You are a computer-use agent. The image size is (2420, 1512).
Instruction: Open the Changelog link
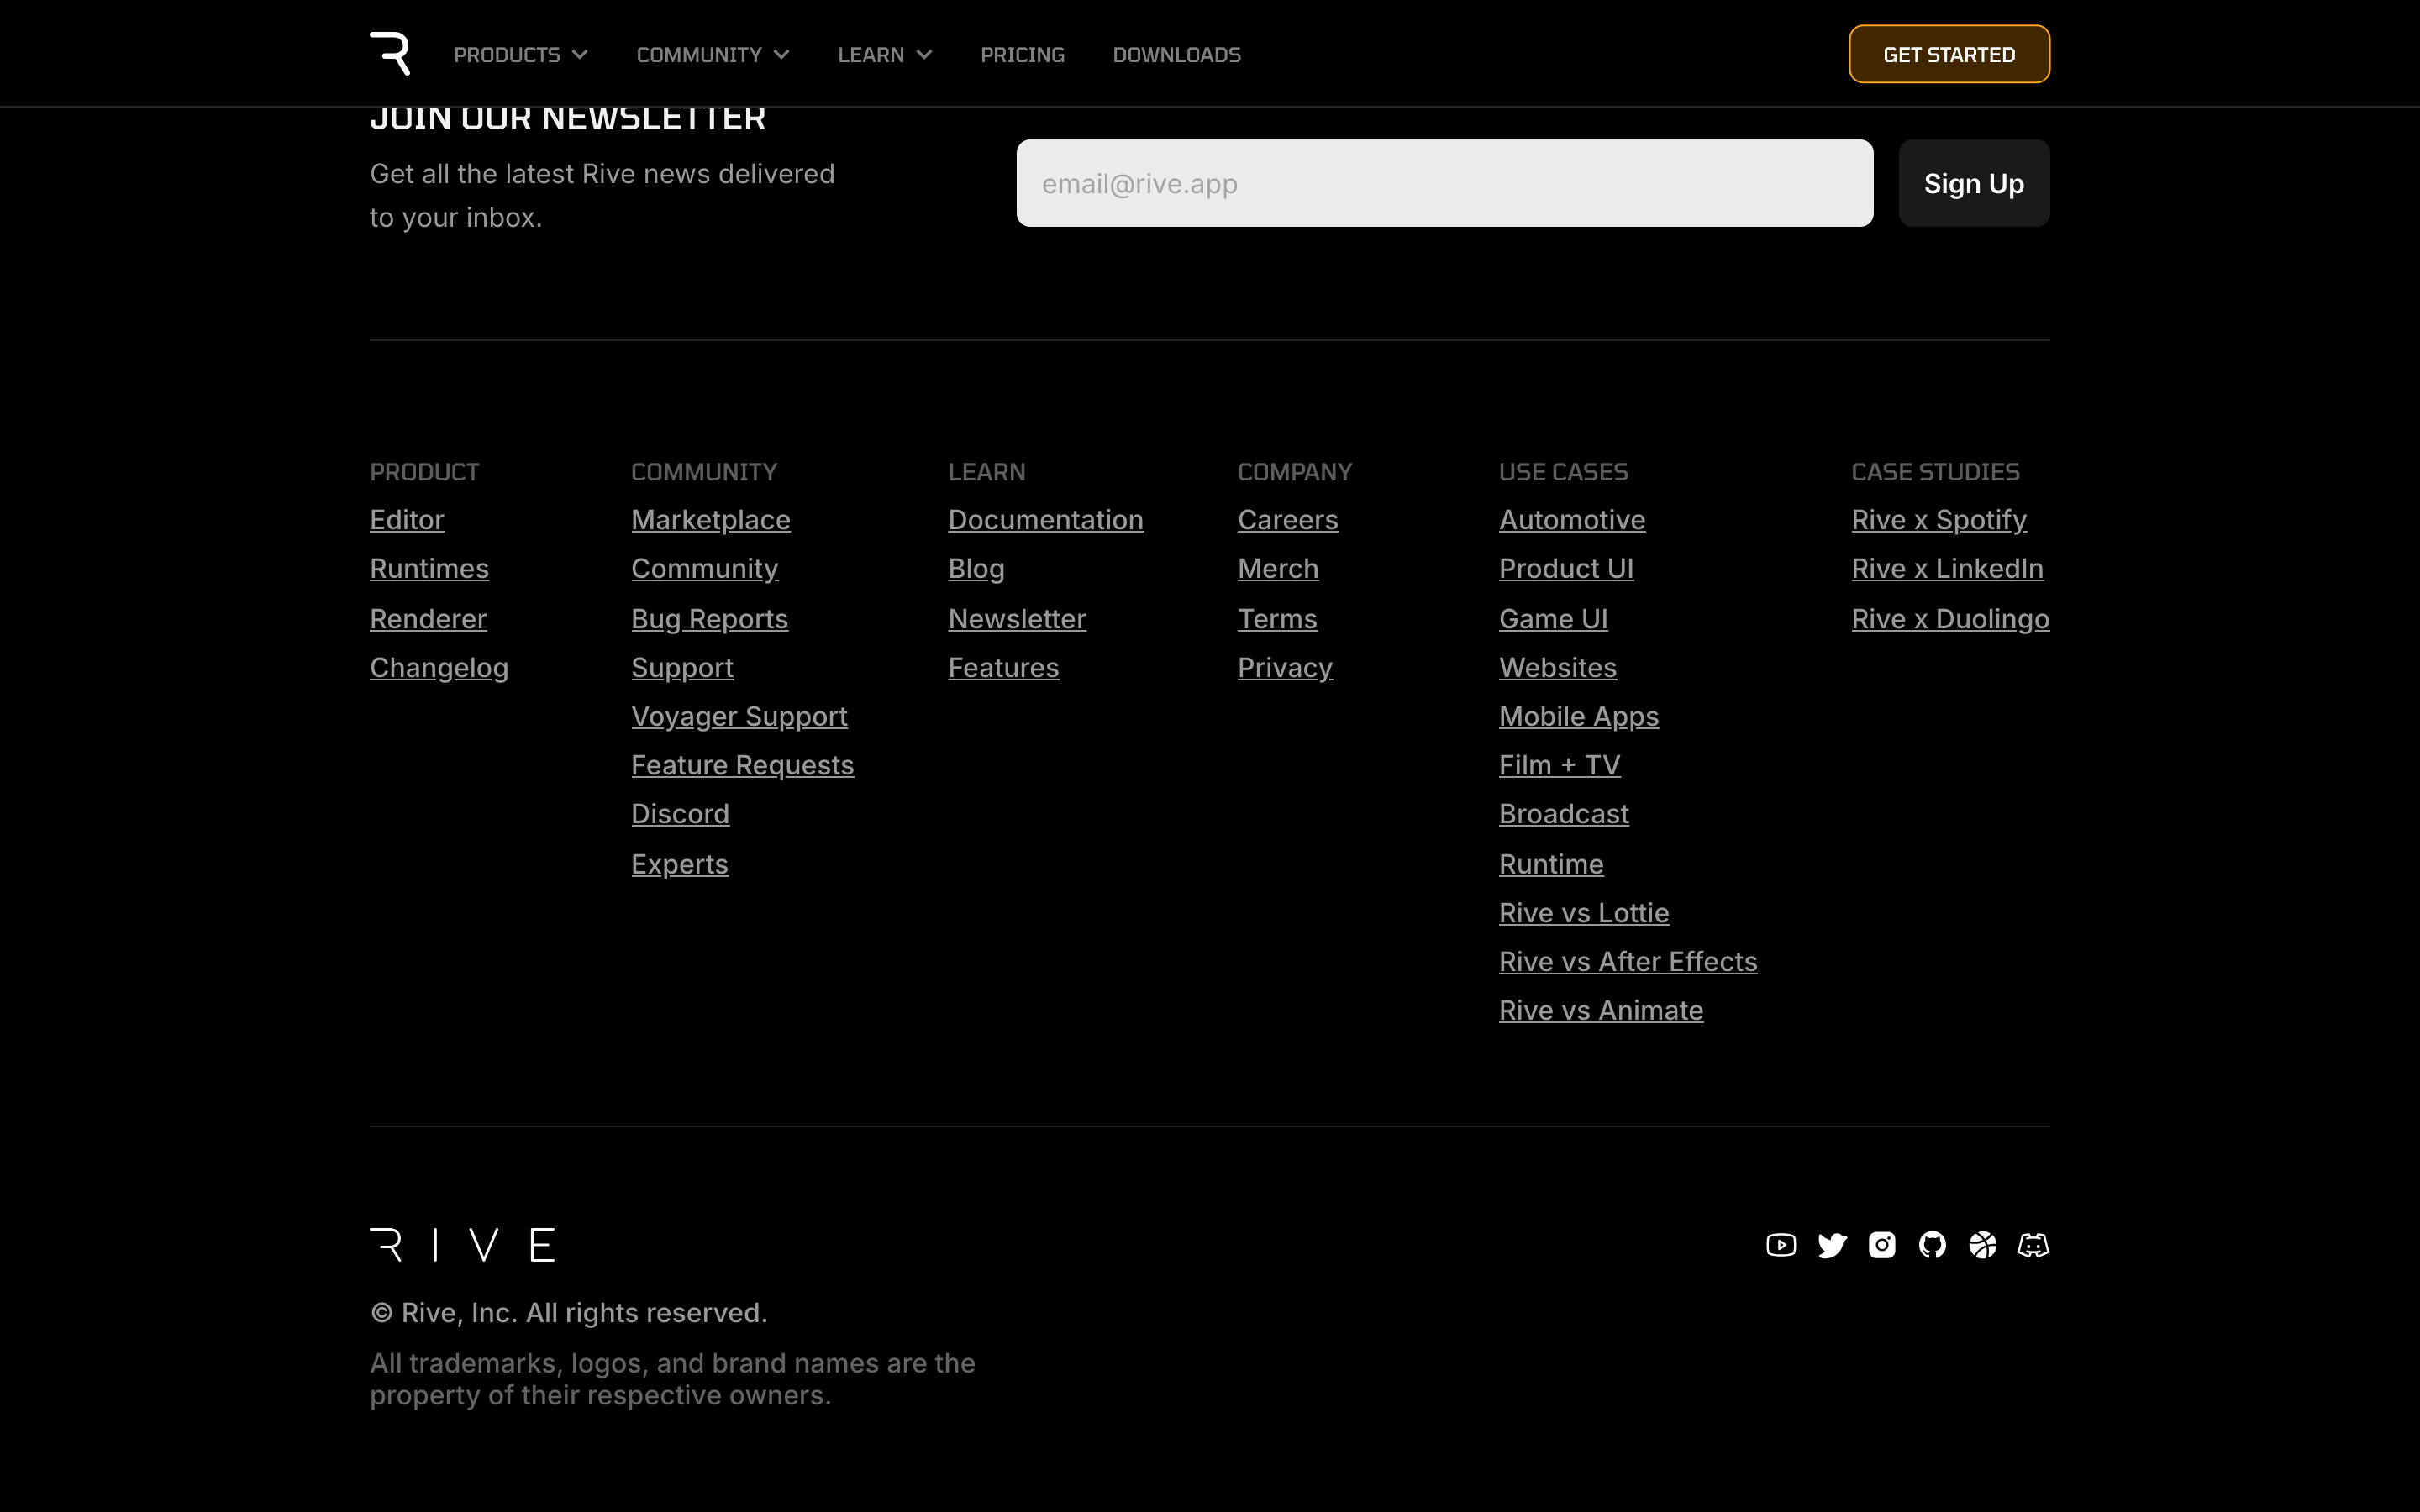[x=439, y=668]
